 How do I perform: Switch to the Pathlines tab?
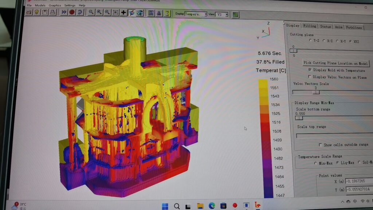(x=354, y=27)
